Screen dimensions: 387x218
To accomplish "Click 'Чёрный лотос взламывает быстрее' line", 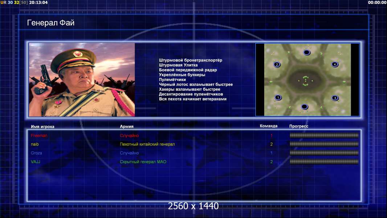I will point(196,84).
